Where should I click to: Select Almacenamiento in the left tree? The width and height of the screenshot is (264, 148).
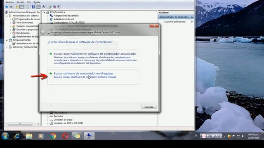21,40
